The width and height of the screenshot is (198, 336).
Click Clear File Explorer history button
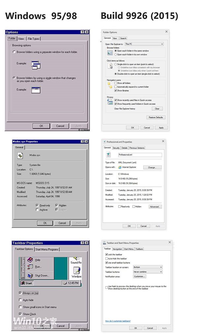click(157, 109)
